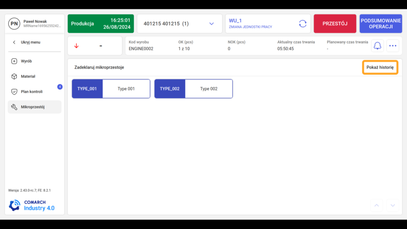Click OK quantity value 1 z 10
407x229 pixels.
pos(184,49)
